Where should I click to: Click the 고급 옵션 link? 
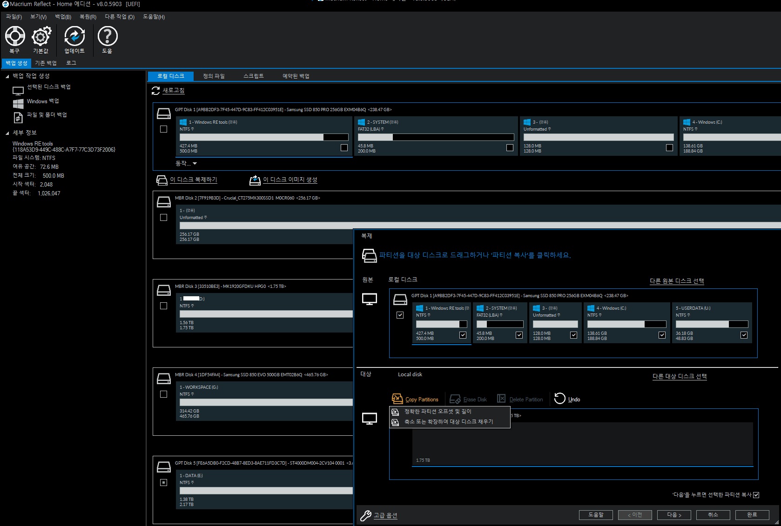tap(385, 515)
